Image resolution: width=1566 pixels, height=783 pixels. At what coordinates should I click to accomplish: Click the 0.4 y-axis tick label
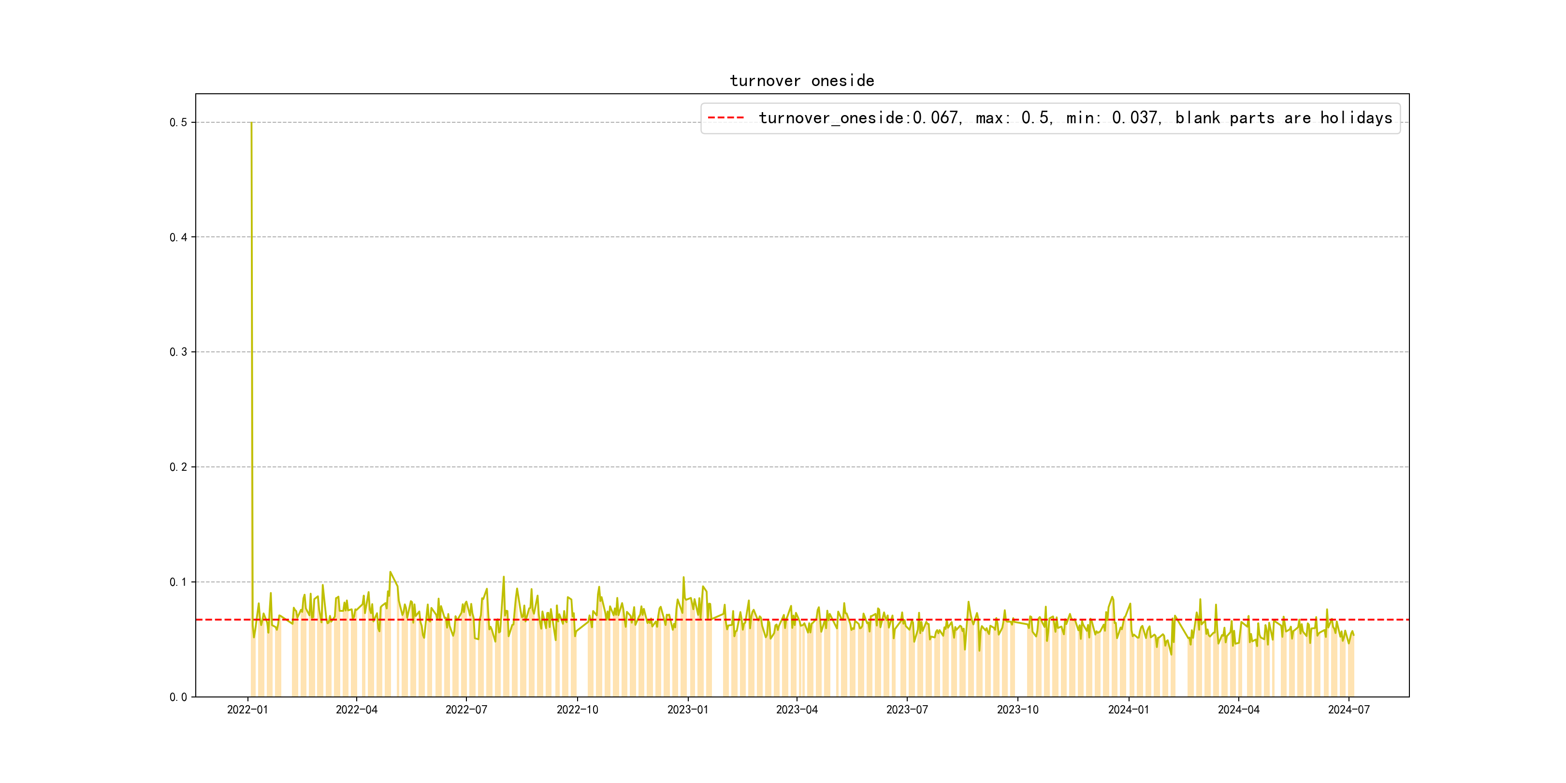click(178, 238)
